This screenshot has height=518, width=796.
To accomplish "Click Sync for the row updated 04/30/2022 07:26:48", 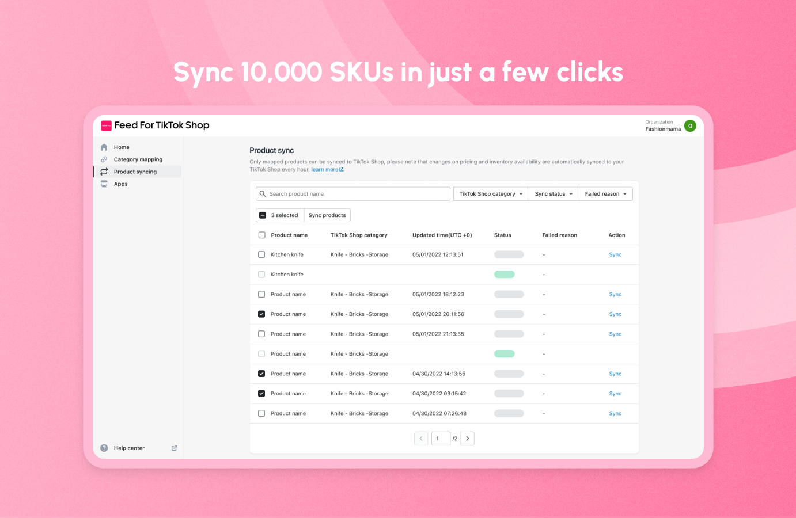I will 615,413.
